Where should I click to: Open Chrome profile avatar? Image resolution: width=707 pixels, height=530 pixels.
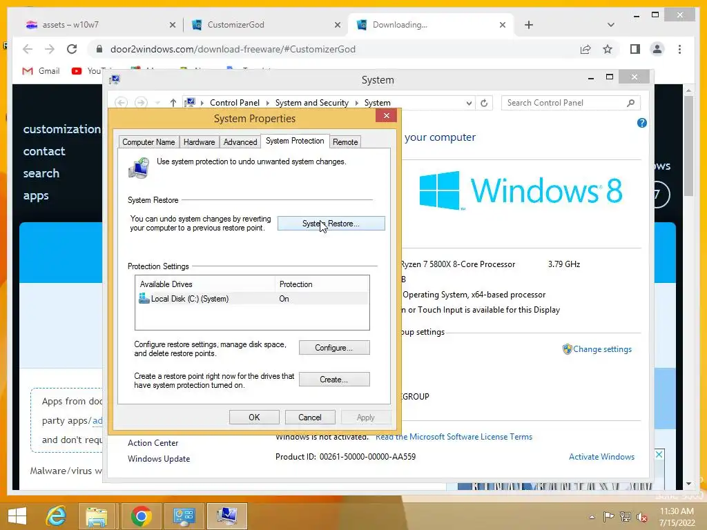point(657,49)
